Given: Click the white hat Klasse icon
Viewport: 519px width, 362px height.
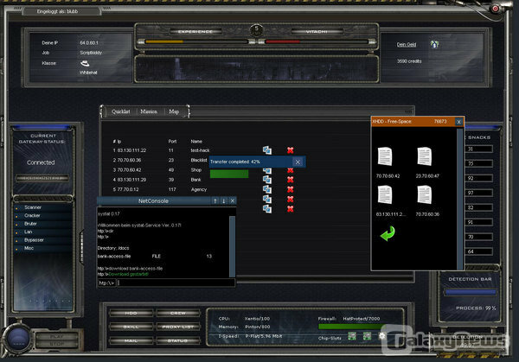Looking at the screenshot, I should 85,63.
